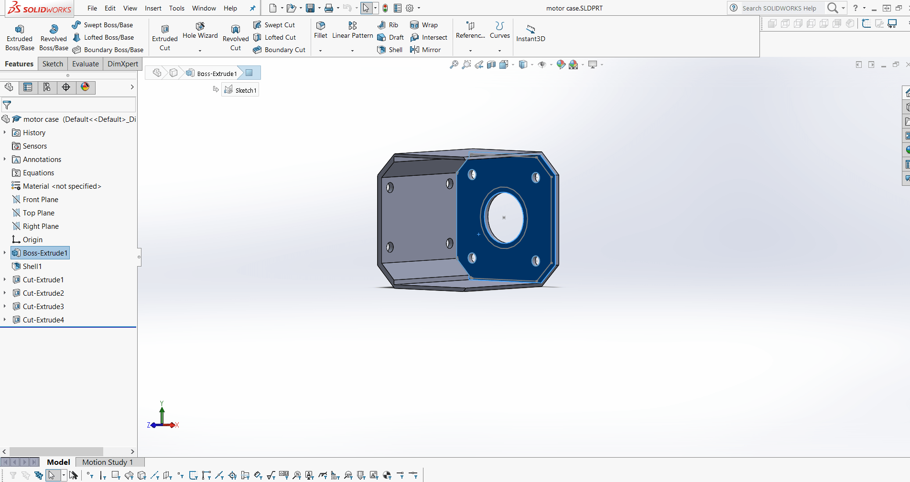910x482 pixels.
Task: Use the Draft feature tool
Action: (x=390, y=37)
